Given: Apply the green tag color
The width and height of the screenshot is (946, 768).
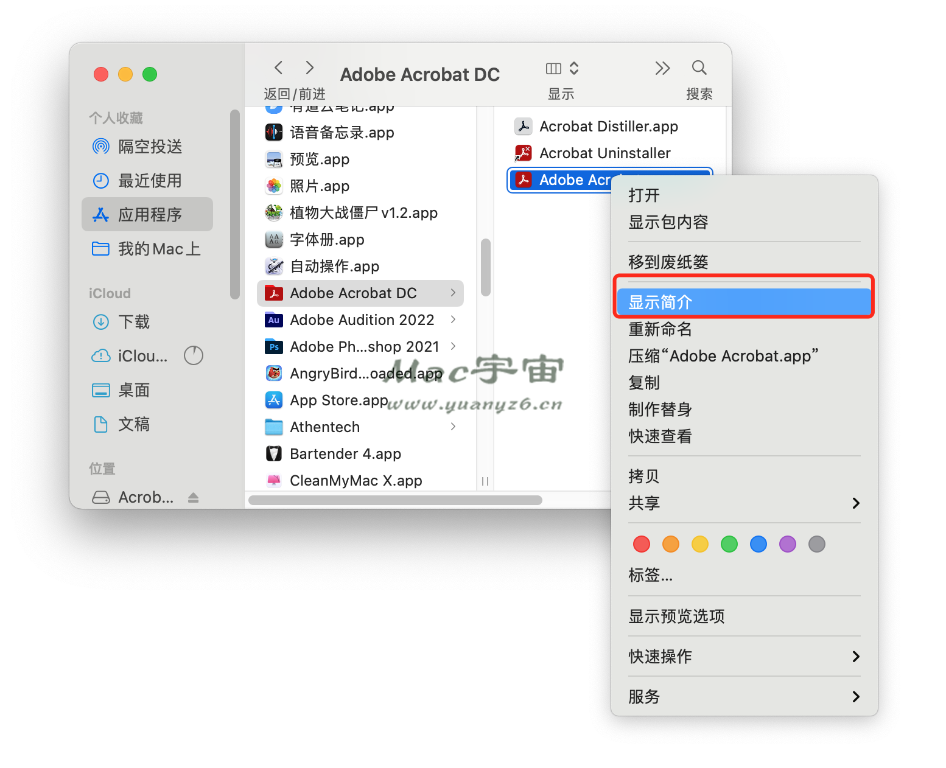Looking at the screenshot, I should (729, 544).
